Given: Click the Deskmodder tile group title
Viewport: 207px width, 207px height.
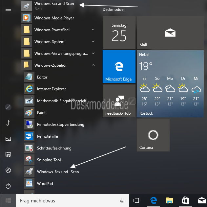Looking at the screenshot, I should [x=114, y=10].
